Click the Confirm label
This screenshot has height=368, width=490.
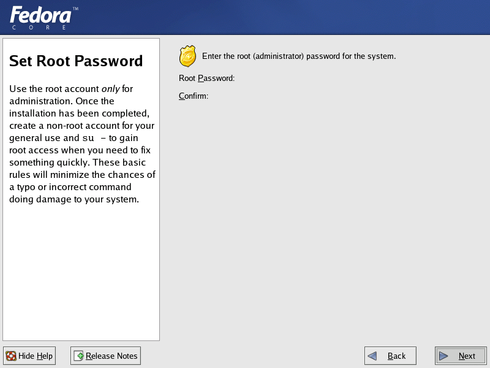click(x=194, y=96)
